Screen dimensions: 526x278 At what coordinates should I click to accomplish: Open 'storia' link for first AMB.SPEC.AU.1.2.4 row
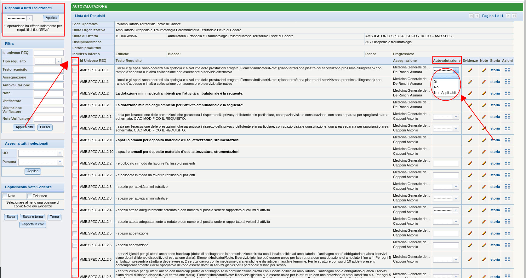(495, 210)
